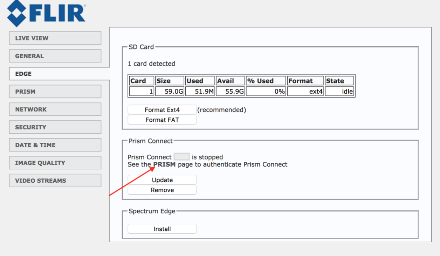The width and height of the screenshot is (440, 256).
Task: Select the EDGE menu item
Action: 60,74
